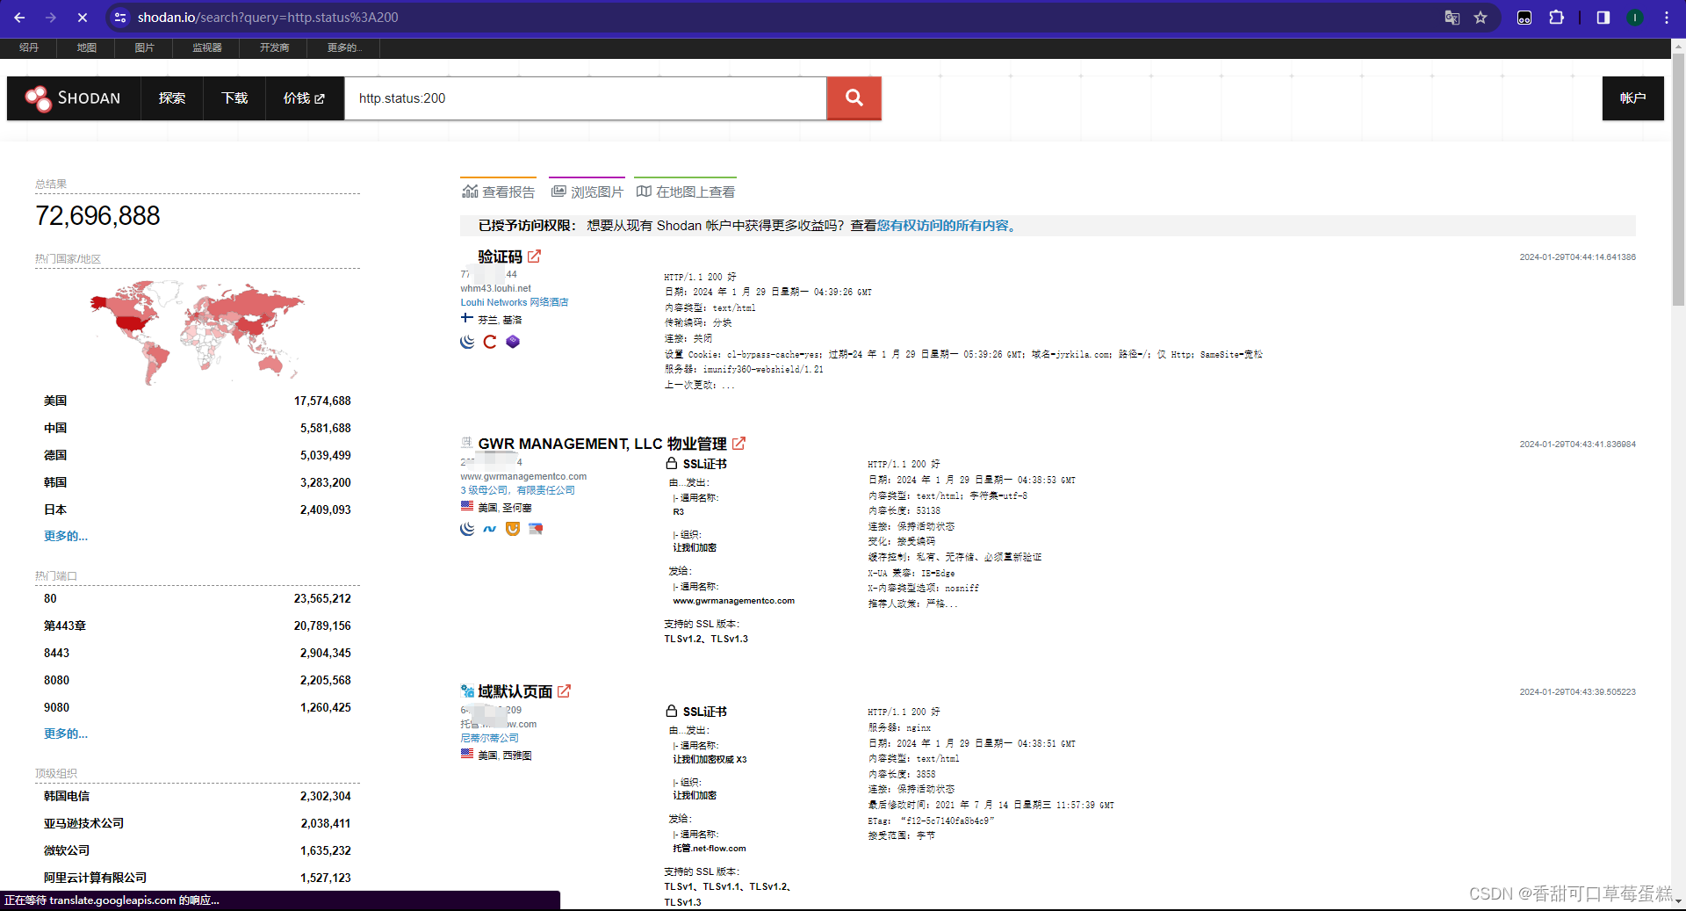
Task: Open the browser three-dot menu
Action: 1666,18
